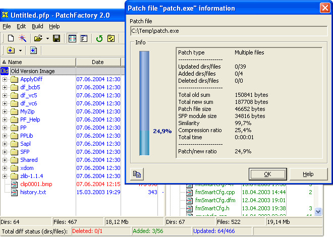Click the '07.06.2004 12:15' date cell

[x=98, y=184]
